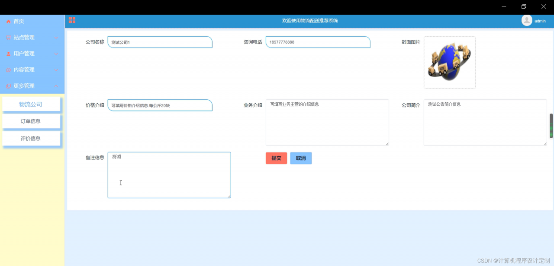Click the admin username label
This screenshot has width=554, height=266.
pyautogui.click(x=540, y=21)
